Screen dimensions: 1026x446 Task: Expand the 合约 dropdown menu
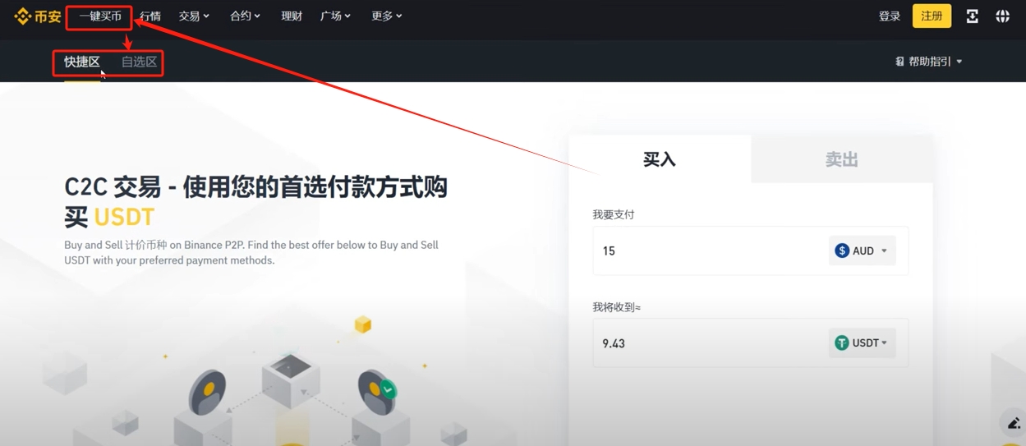[245, 16]
